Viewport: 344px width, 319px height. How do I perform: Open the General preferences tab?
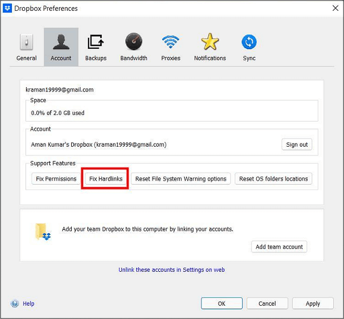coord(27,47)
